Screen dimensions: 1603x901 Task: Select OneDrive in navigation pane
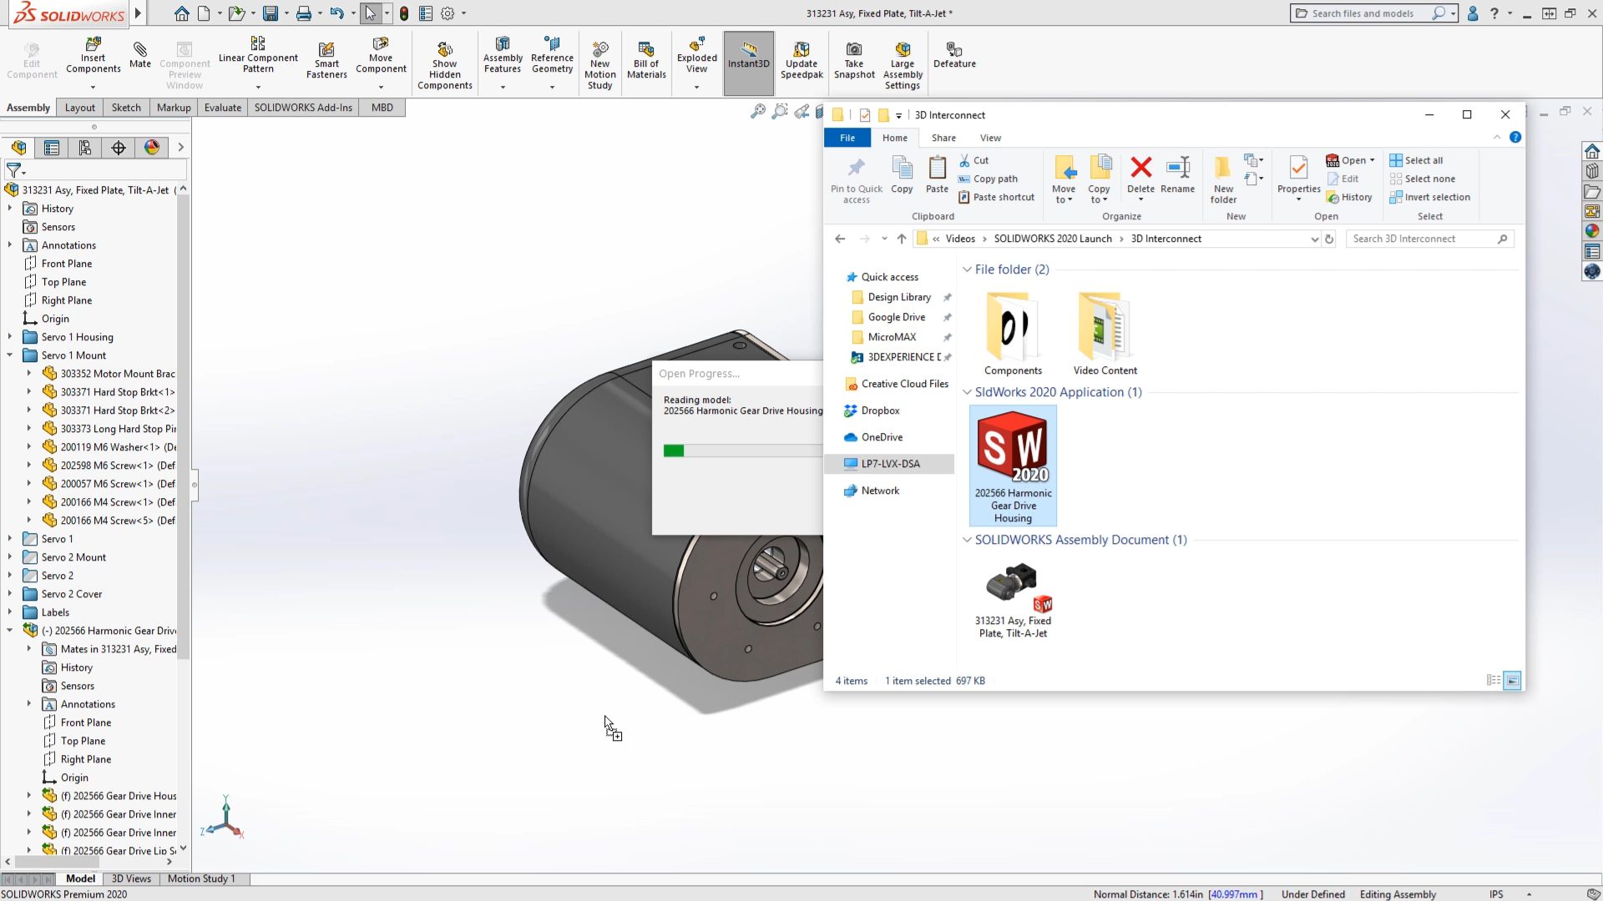click(x=882, y=437)
